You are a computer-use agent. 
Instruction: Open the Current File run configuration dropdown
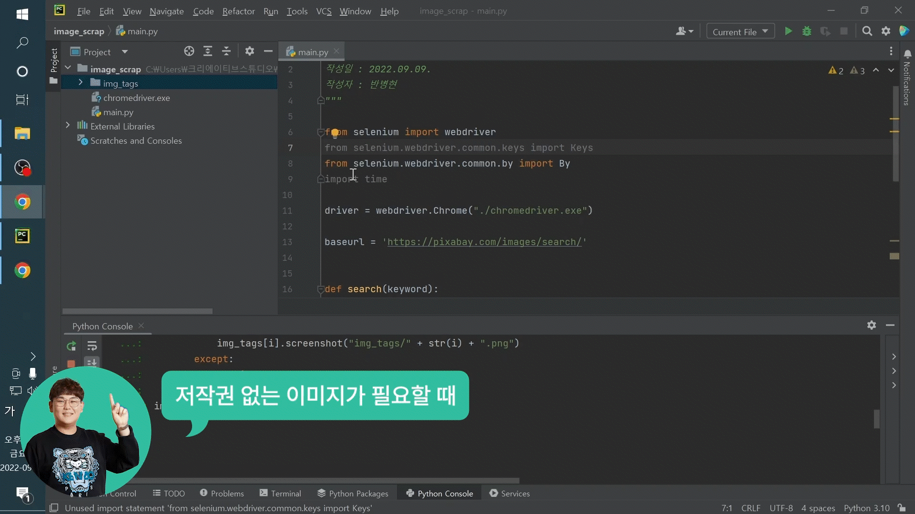click(x=740, y=31)
